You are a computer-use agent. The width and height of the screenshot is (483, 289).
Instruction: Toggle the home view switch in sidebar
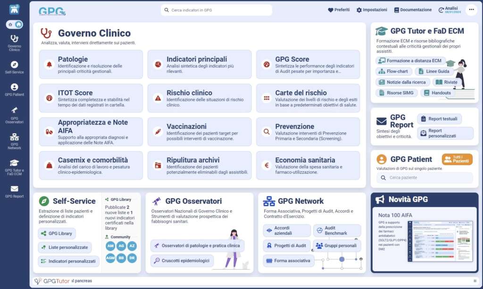[x=14, y=24]
